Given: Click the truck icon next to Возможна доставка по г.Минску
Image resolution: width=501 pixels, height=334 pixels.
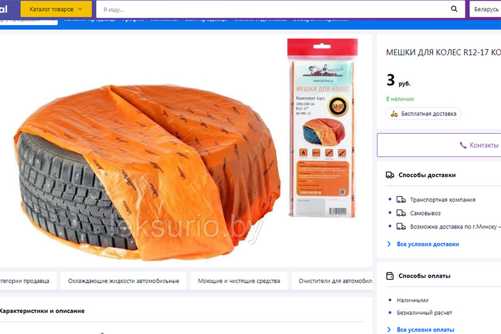Looking at the screenshot, I should [401, 227].
